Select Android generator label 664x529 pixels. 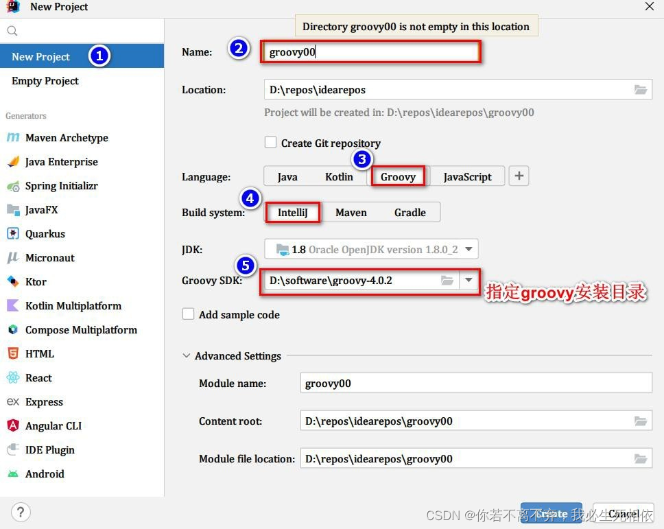coord(45,474)
